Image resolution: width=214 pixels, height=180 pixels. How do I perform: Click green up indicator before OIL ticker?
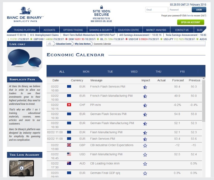pyautogui.click(x=98, y=39)
